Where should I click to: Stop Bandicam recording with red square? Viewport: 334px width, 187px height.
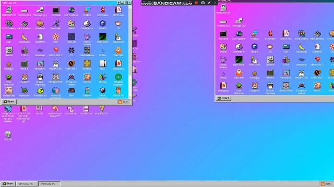(x=196, y=3)
